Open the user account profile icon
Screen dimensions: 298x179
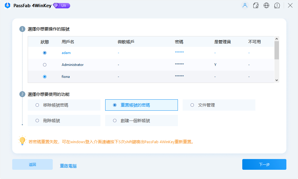point(245,5)
